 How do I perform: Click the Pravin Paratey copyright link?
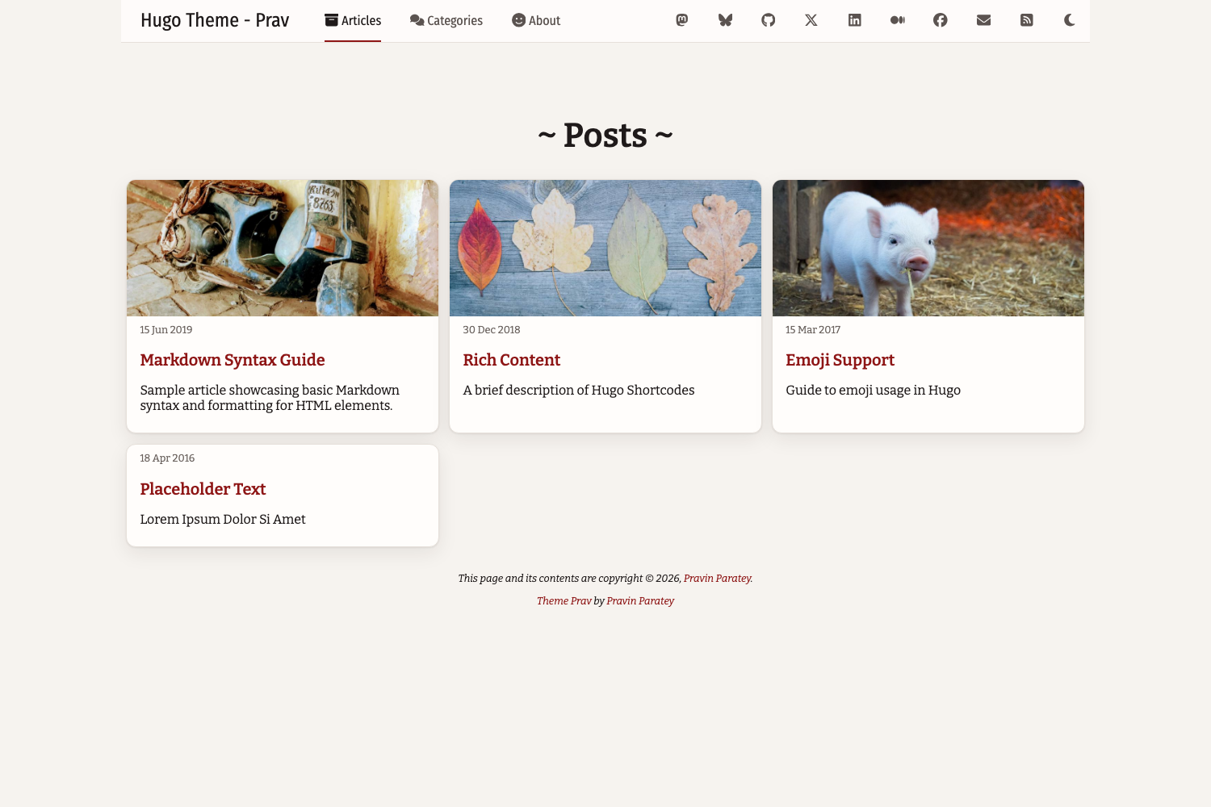point(718,578)
